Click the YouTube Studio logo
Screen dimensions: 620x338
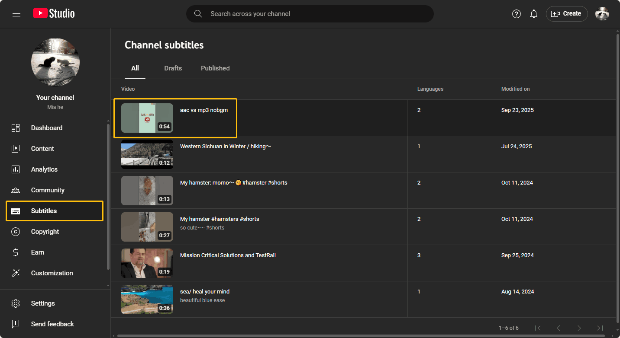[54, 14]
